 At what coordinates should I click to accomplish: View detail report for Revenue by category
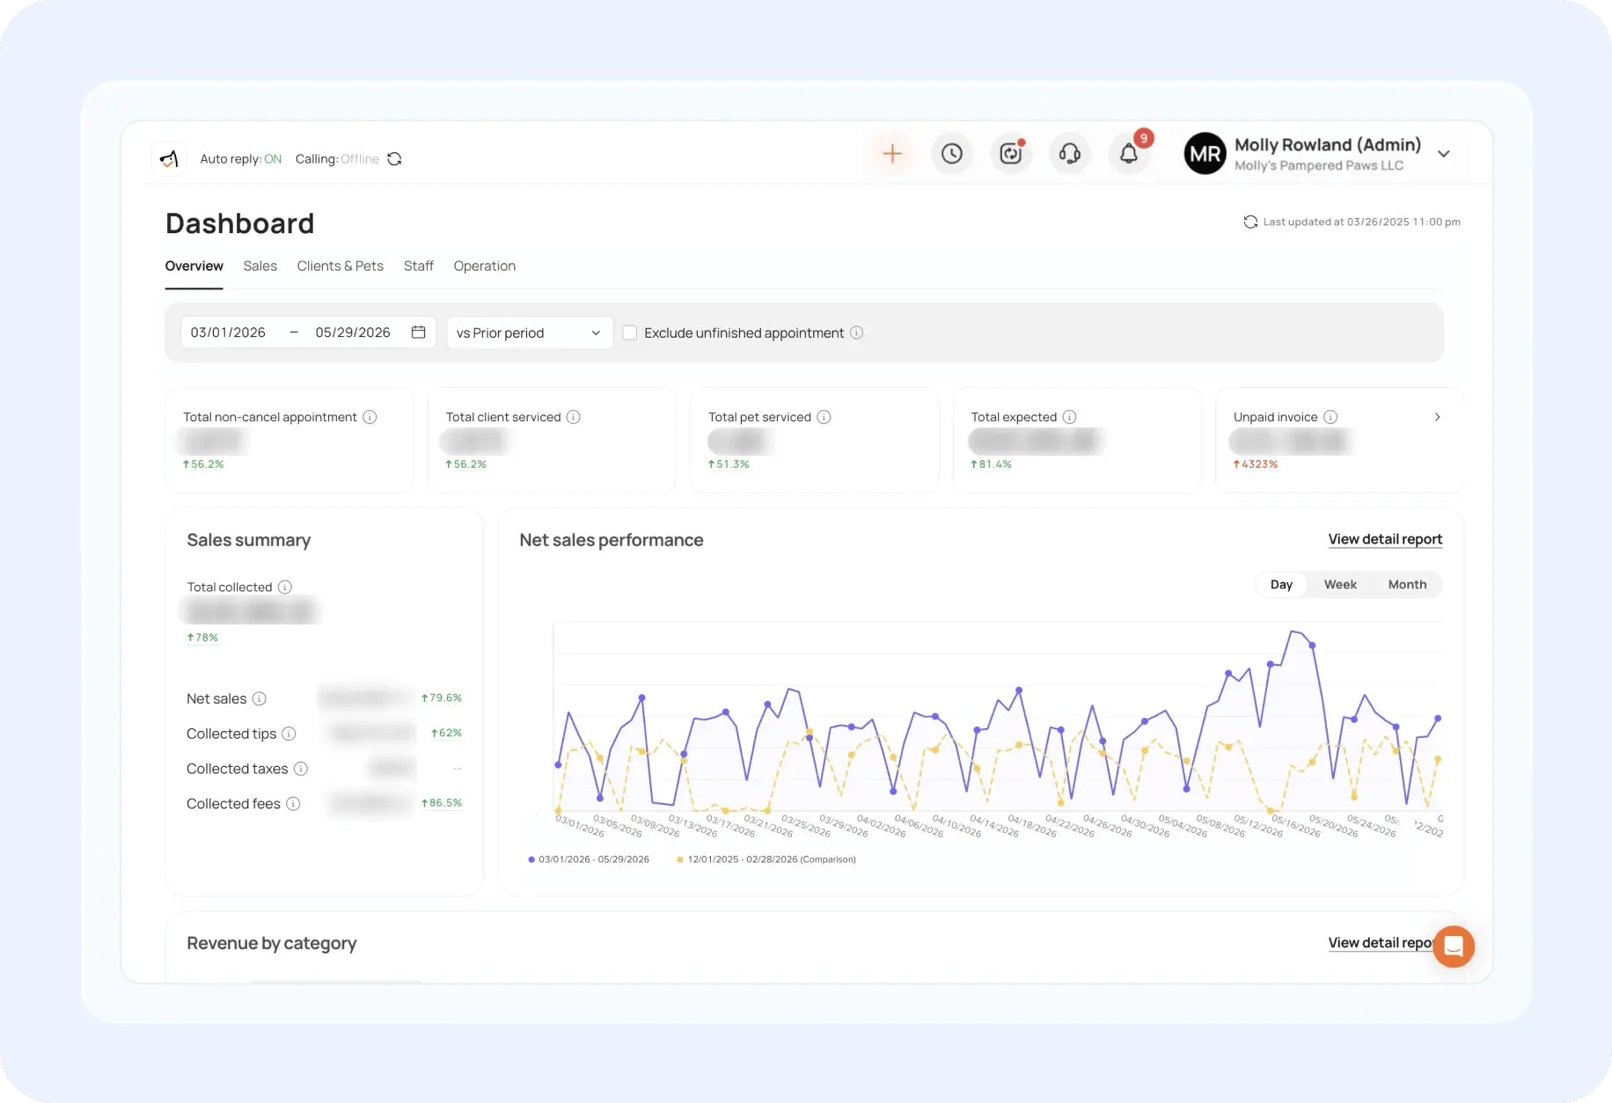(1381, 943)
